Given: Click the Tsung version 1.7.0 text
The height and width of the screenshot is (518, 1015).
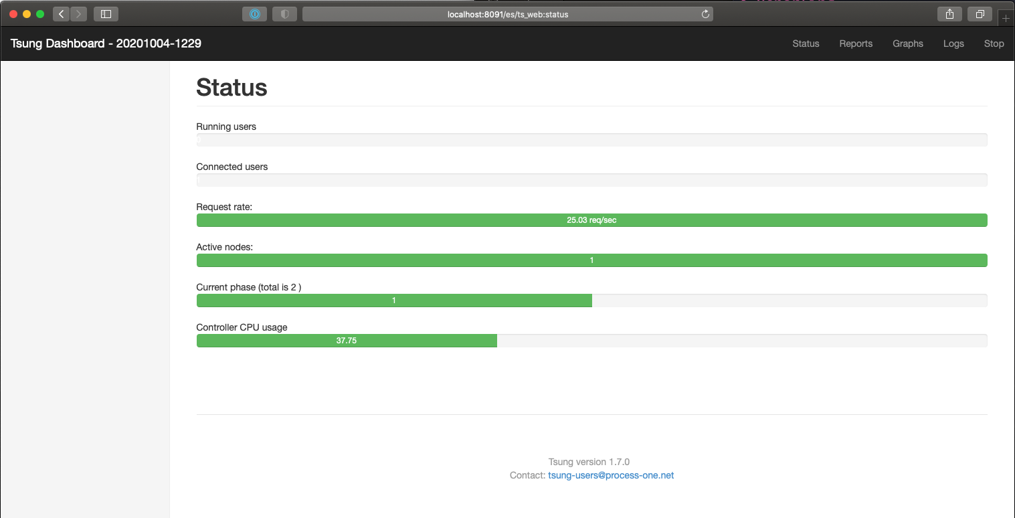Looking at the screenshot, I should pyautogui.click(x=589, y=462).
